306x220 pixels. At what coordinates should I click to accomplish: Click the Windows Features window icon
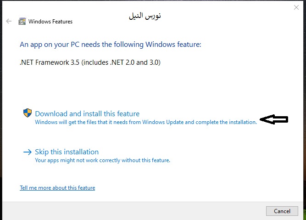pyautogui.click(x=22, y=21)
